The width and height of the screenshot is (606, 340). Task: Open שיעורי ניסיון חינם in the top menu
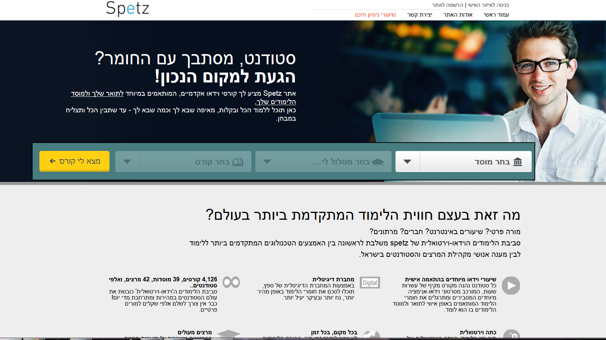[375, 15]
